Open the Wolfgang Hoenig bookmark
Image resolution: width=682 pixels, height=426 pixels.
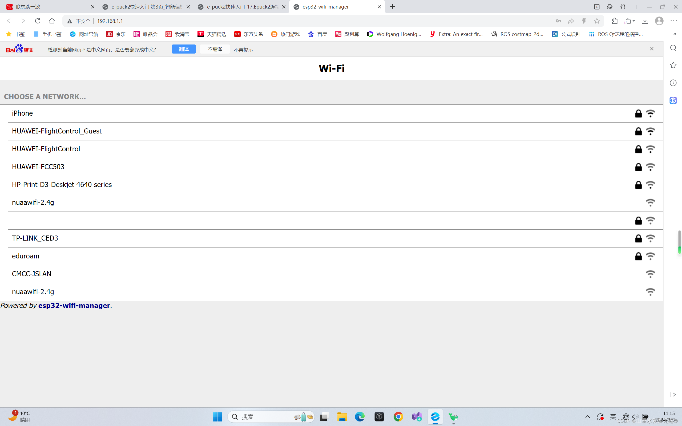pos(394,34)
